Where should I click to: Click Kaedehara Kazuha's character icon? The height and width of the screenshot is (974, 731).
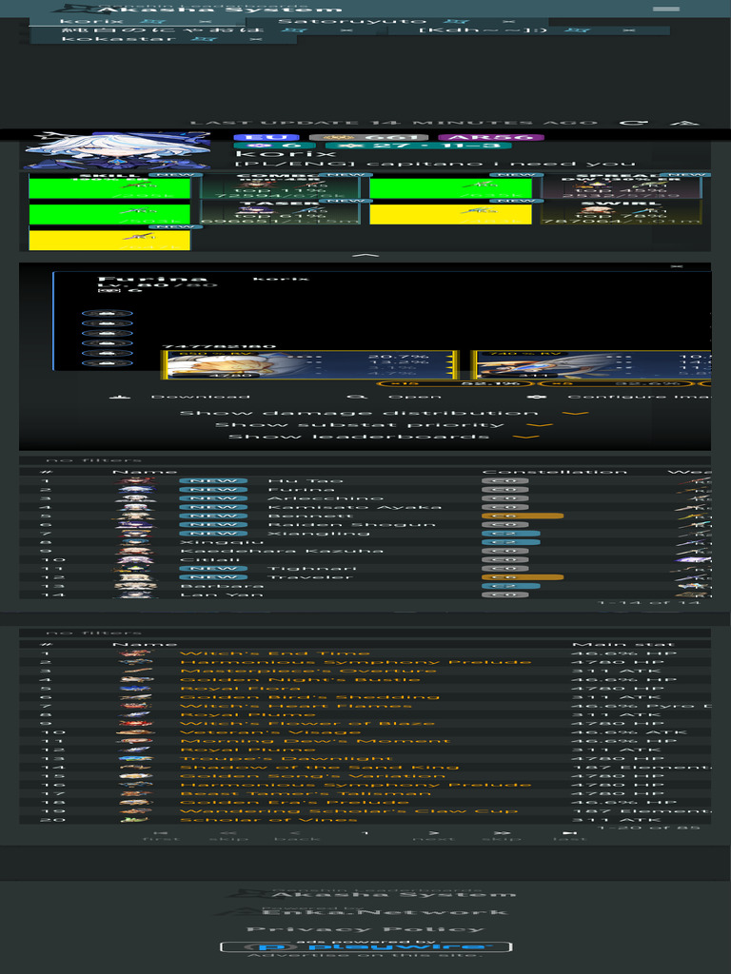pos(135,551)
